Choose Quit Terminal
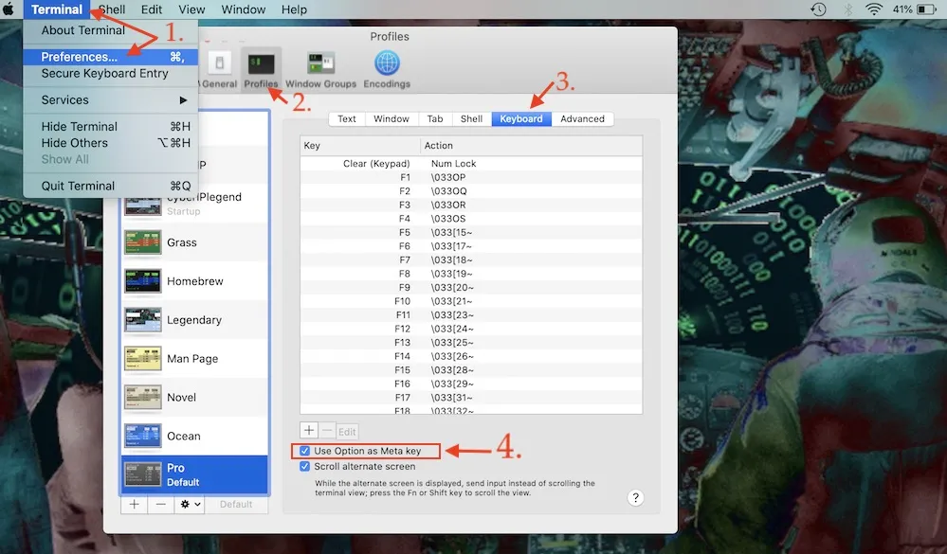Viewport: 947px width, 554px height. [x=111, y=186]
